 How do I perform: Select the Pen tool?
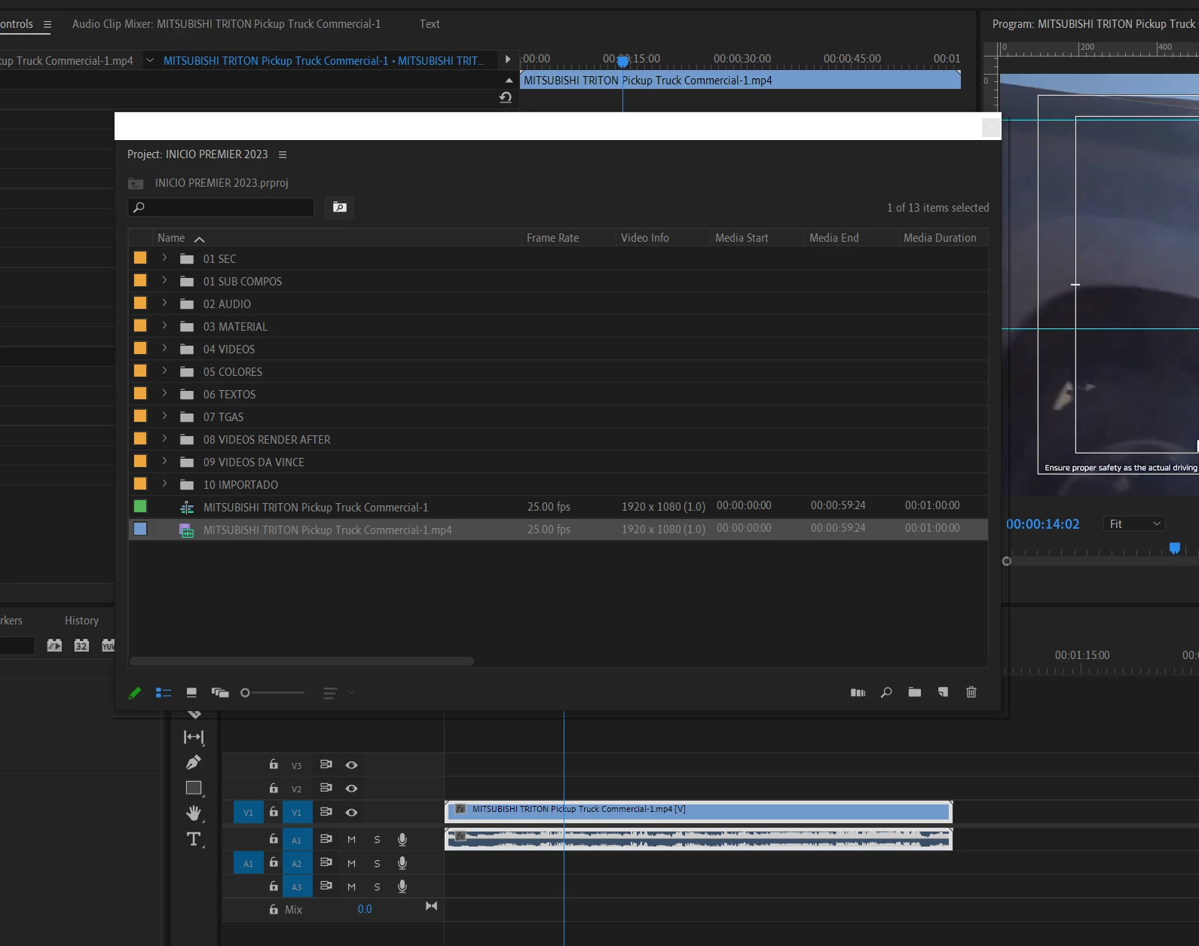point(194,763)
